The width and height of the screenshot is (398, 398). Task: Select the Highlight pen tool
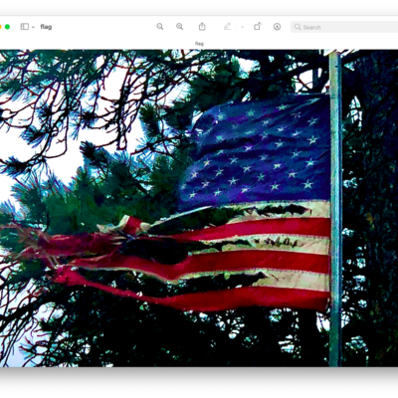click(x=227, y=27)
